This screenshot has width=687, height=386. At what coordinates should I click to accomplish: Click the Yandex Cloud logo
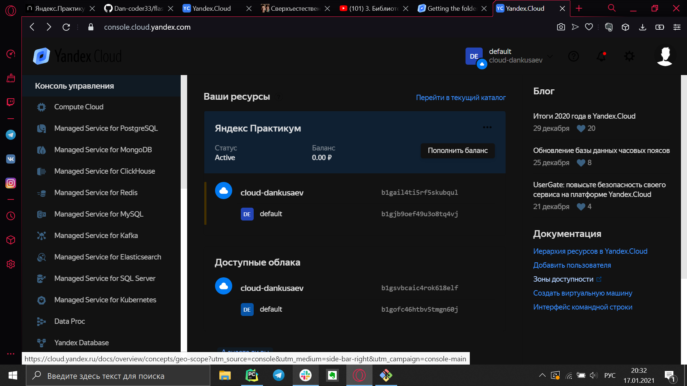[77, 56]
